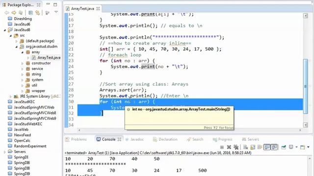314x176 pixels.
Task: Select the JavaStud6 project
Action: coord(19,24)
